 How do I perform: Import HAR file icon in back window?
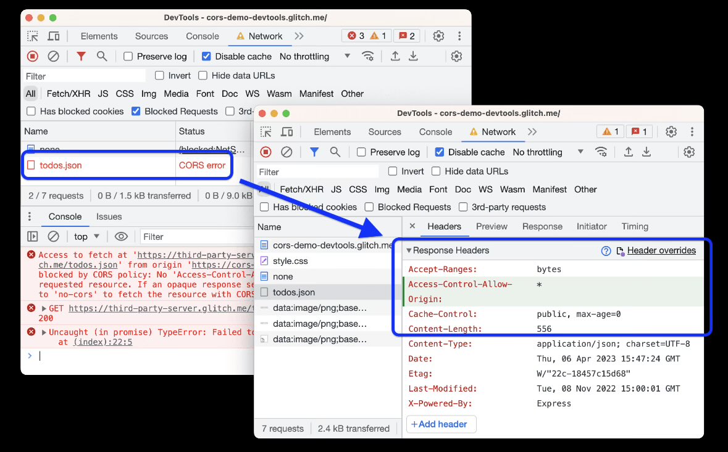pos(395,57)
